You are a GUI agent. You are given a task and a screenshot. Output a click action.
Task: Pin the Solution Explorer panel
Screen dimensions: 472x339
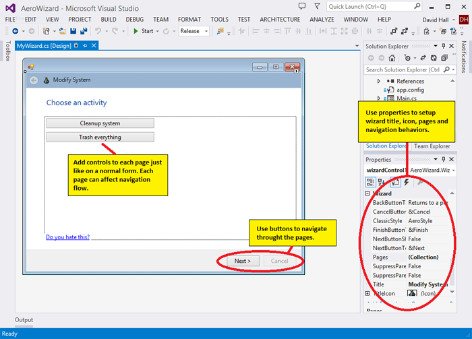point(444,46)
